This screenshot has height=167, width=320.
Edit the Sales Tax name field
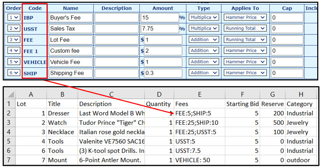71,29
